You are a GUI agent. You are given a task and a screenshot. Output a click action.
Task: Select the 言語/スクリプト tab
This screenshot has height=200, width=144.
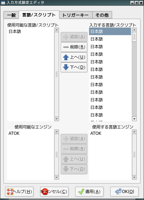pos(39,15)
